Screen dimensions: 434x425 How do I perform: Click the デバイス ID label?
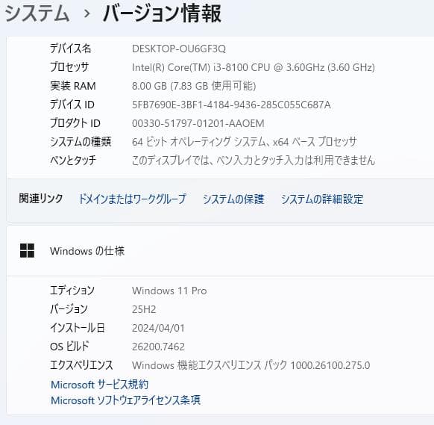tap(72, 105)
